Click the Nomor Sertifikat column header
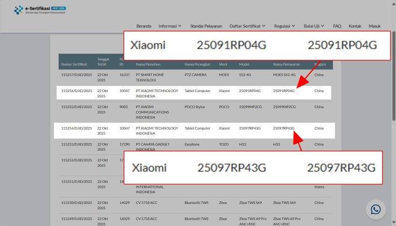Screen dimensions: 396x226 [74, 65]
